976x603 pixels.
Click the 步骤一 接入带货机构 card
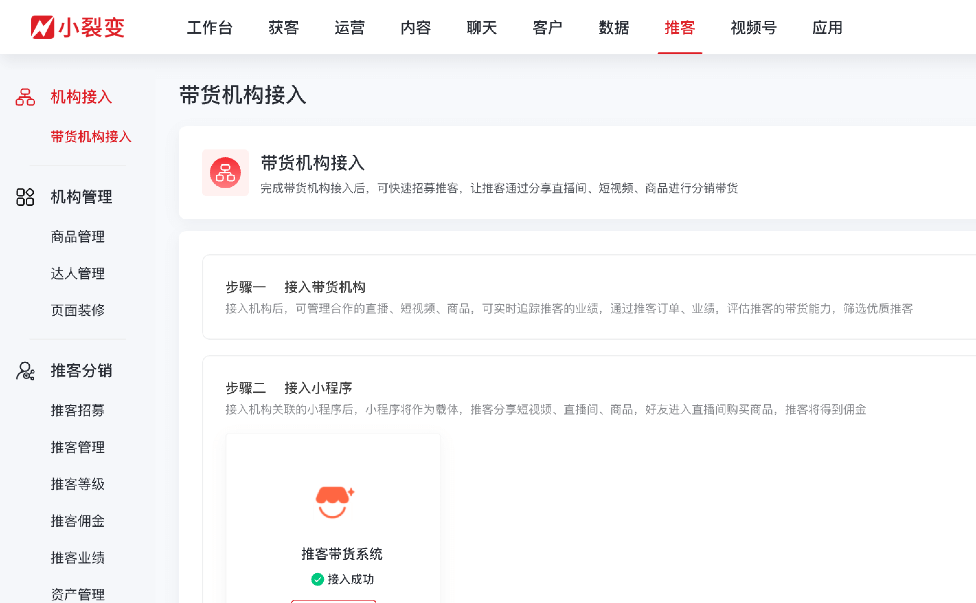tap(559, 297)
